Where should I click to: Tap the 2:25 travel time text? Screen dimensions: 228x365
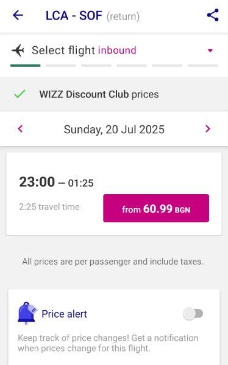point(49,207)
